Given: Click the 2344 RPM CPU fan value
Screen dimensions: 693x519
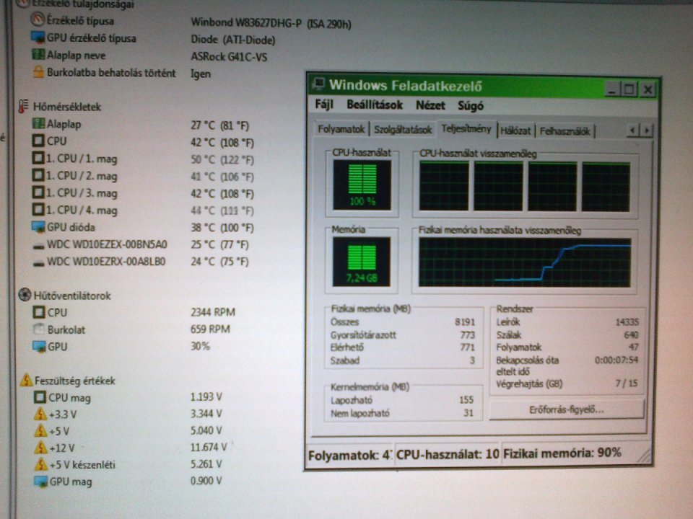Looking at the screenshot, I should pos(213,312).
